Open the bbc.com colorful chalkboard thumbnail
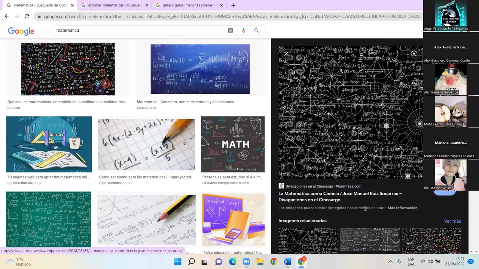The height and width of the screenshot is (269, 479). pos(68,69)
